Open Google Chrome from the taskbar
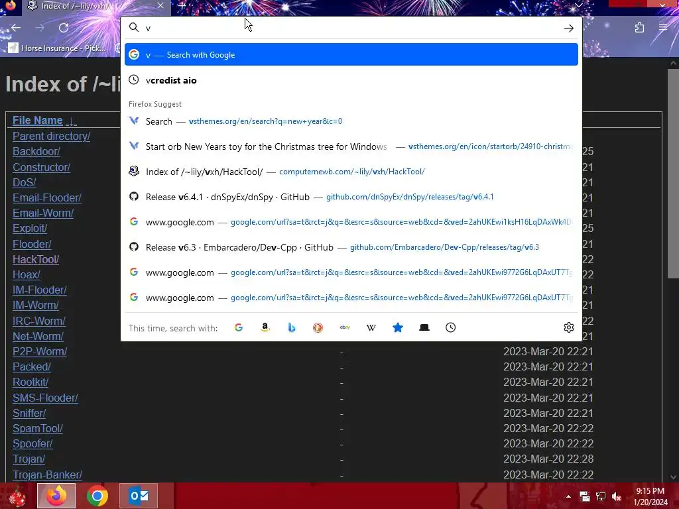679x509 pixels. pyautogui.click(x=97, y=496)
